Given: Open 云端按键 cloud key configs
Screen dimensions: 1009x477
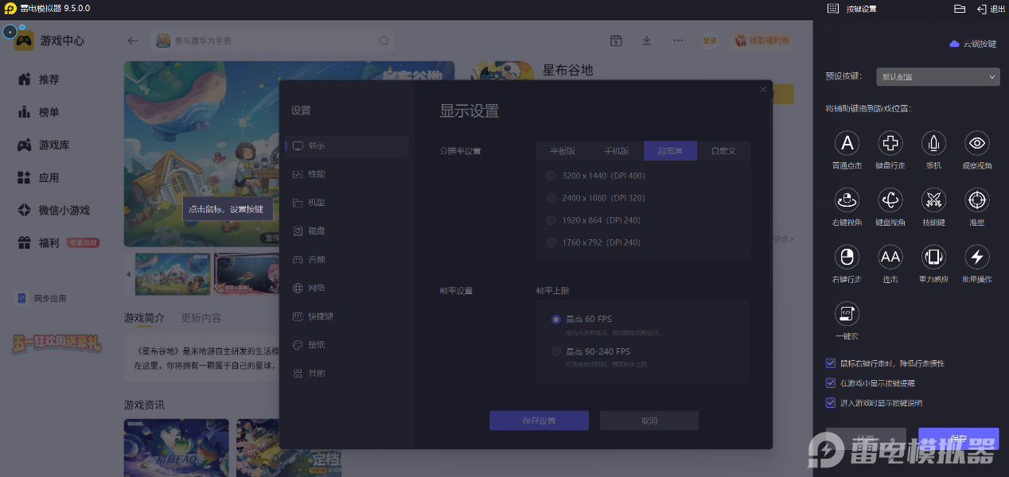Looking at the screenshot, I should 972,44.
